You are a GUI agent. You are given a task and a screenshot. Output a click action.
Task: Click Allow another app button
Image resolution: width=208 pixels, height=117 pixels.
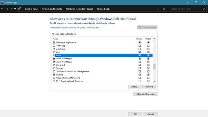(x=145, y=94)
